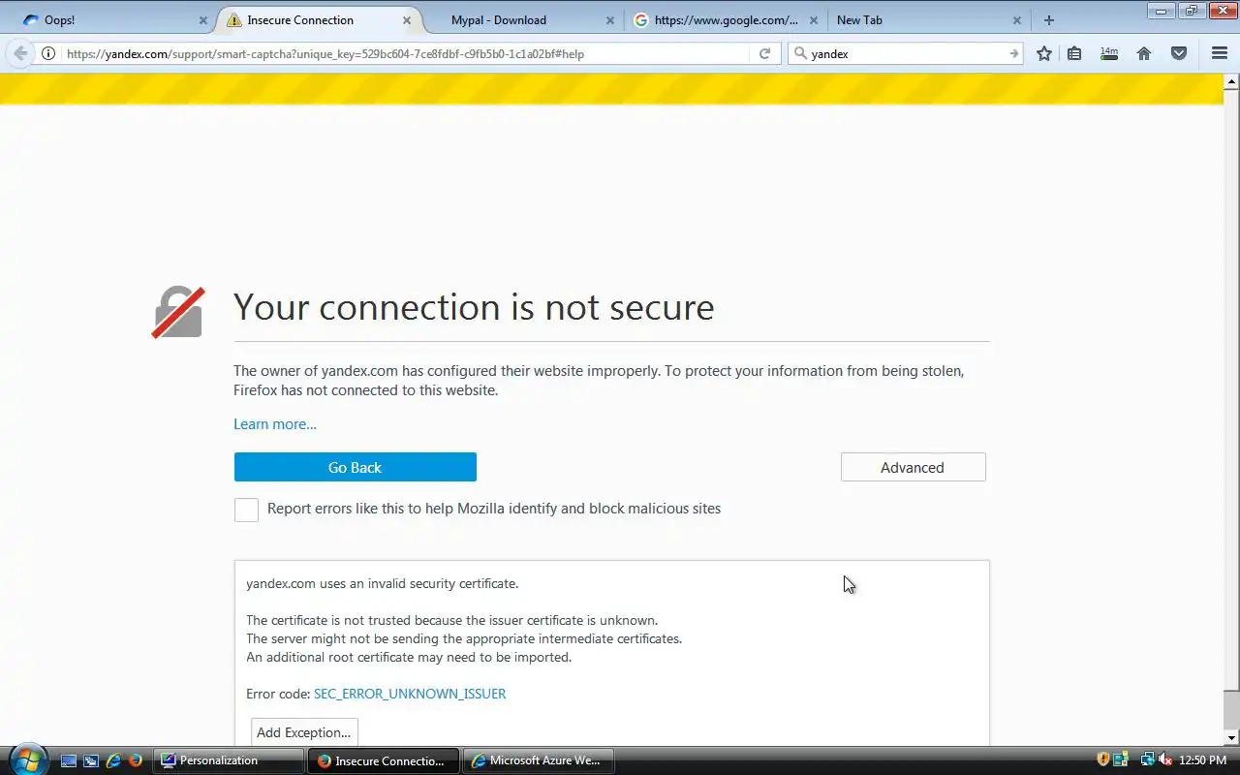Screen dimensions: 1240x775
Task: Show bookmarks list icon
Action: click(x=1074, y=54)
